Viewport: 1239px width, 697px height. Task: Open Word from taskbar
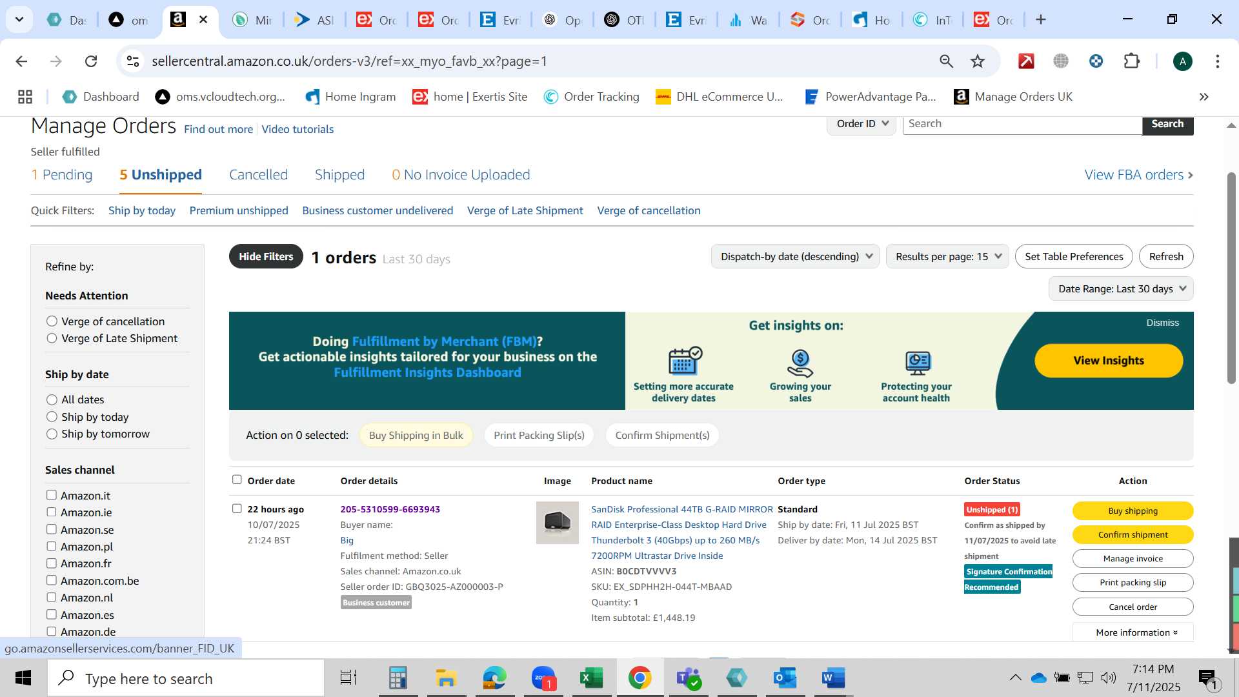(x=834, y=678)
